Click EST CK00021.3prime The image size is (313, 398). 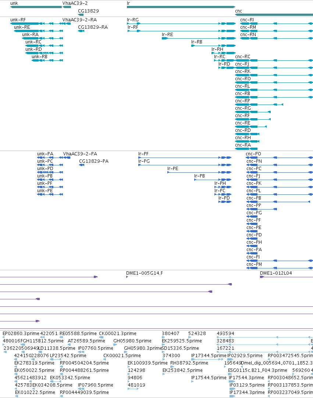(118, 334)
